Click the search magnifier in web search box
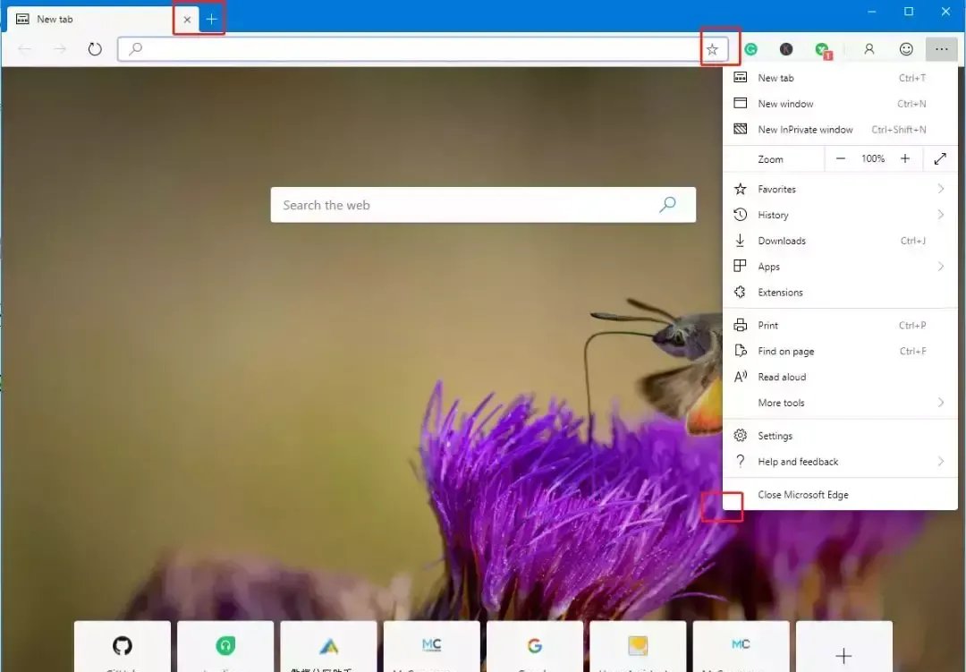The height and width of the screenshot is (672, 966). tap(667, 205)
